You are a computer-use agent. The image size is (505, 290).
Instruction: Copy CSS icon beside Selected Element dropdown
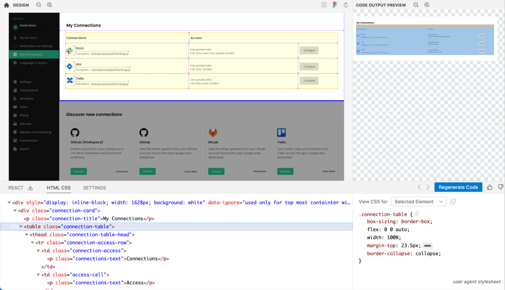[x=453, y=201]
